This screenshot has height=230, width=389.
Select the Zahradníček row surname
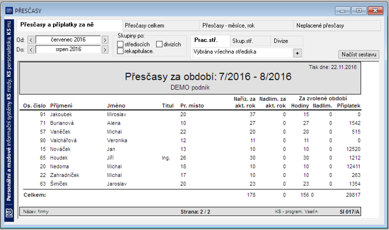pos(65,175)
